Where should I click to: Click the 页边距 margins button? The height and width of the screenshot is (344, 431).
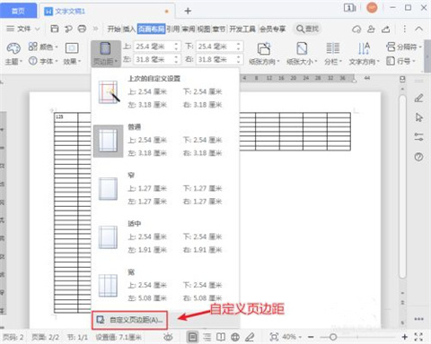[x=105, y=54]
